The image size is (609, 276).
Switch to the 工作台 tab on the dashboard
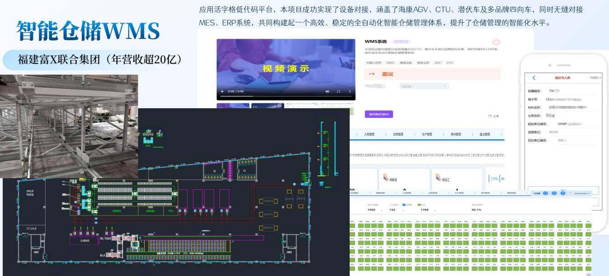point(495,178)
